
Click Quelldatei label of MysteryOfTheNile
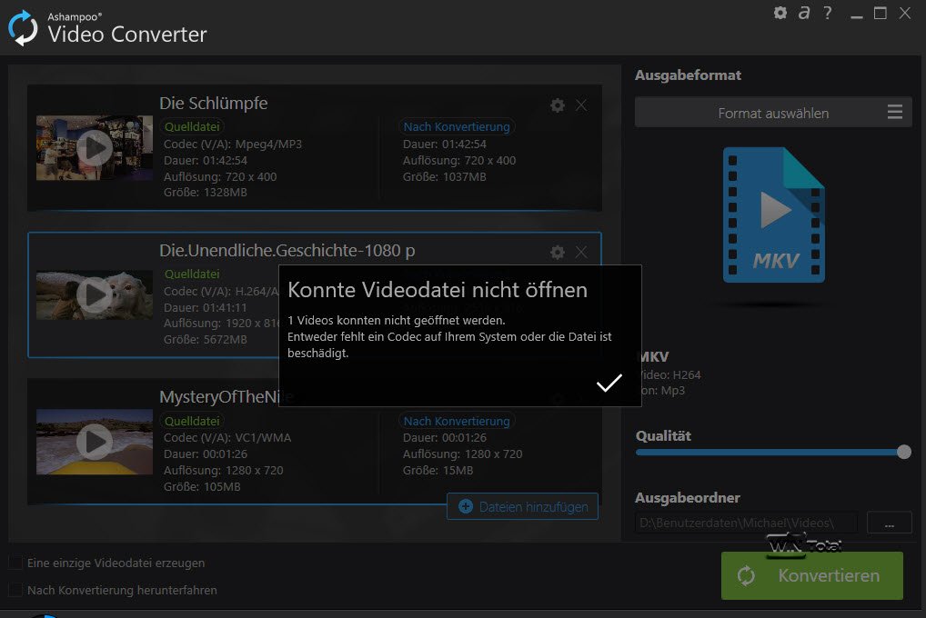click(x=192, y=421)
